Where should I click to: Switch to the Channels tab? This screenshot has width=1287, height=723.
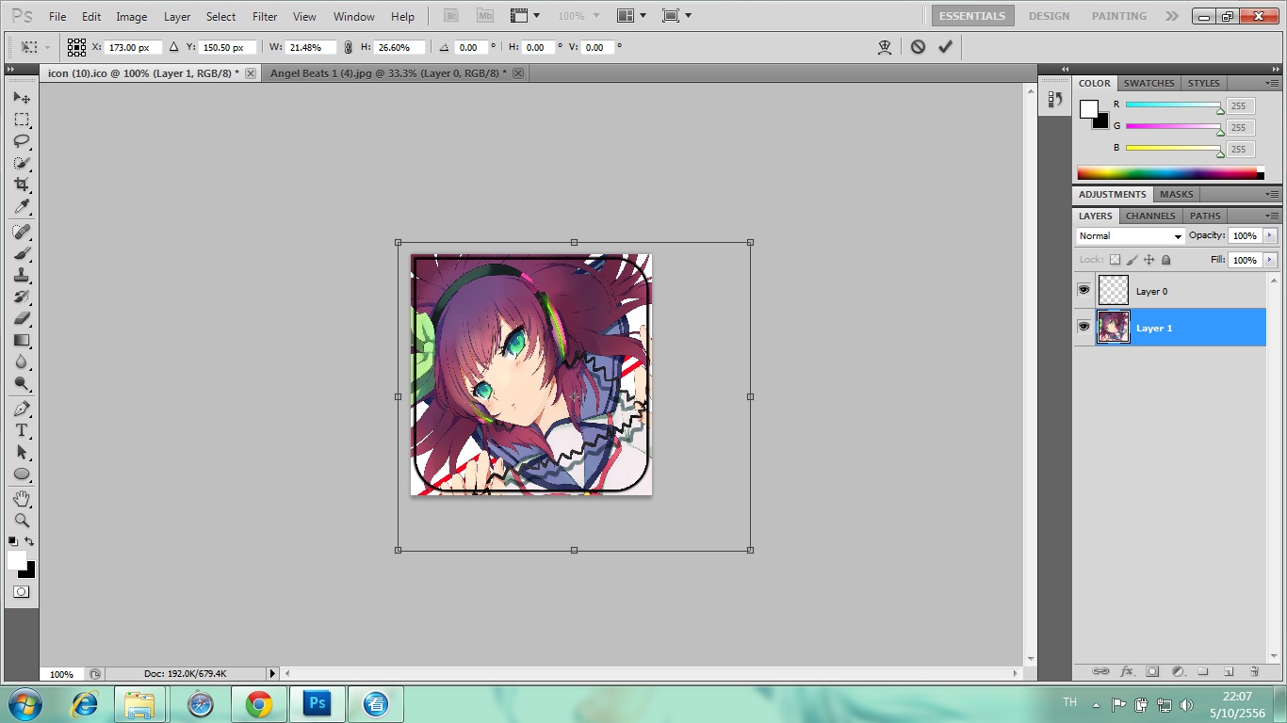[1150, 216]
